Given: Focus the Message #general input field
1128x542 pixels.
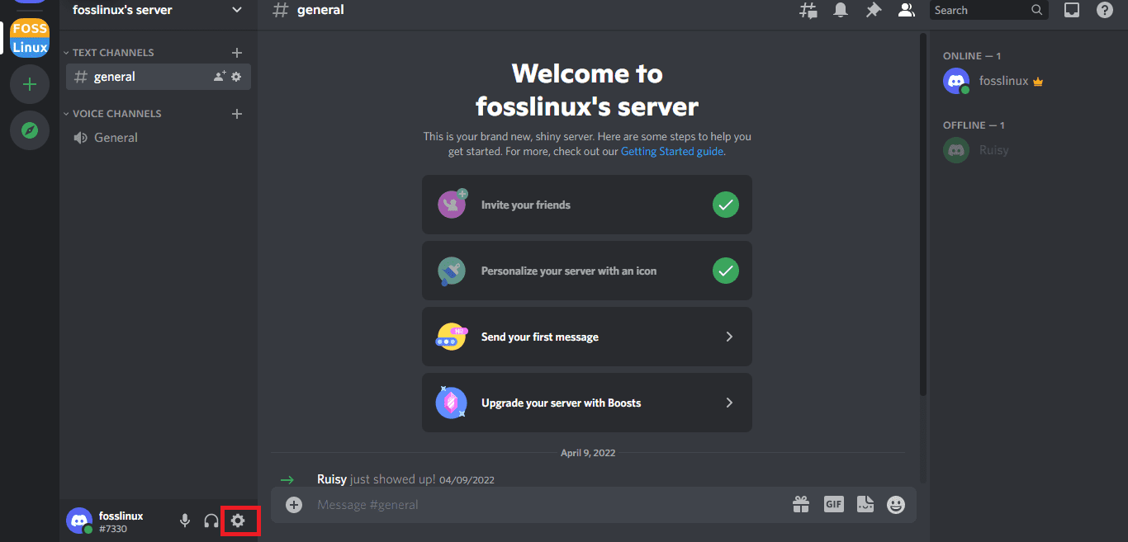Looking at the screenshot, I should [545, 504].
